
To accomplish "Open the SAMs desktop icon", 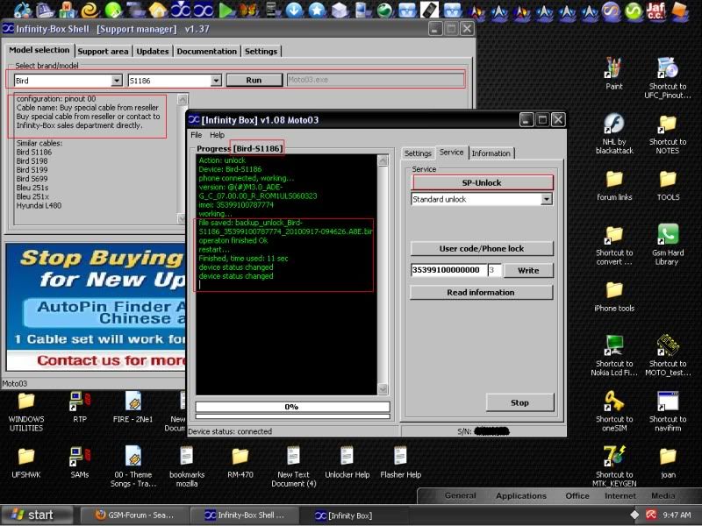I will [80, 463].
